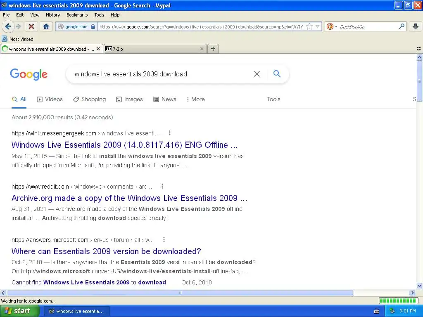This screenshot has height=317, width=423.
Task: Click the Google logo
Action: (x=29, y=74)
